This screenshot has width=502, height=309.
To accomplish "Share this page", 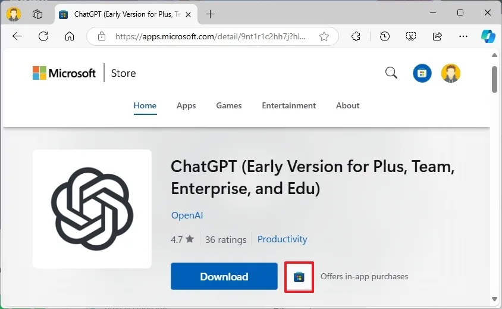I will click(x=437, y=36).
